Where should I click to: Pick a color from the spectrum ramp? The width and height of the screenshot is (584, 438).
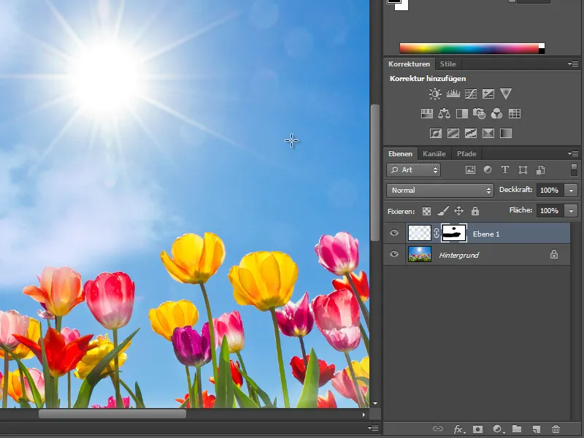(x=469, y=48)
